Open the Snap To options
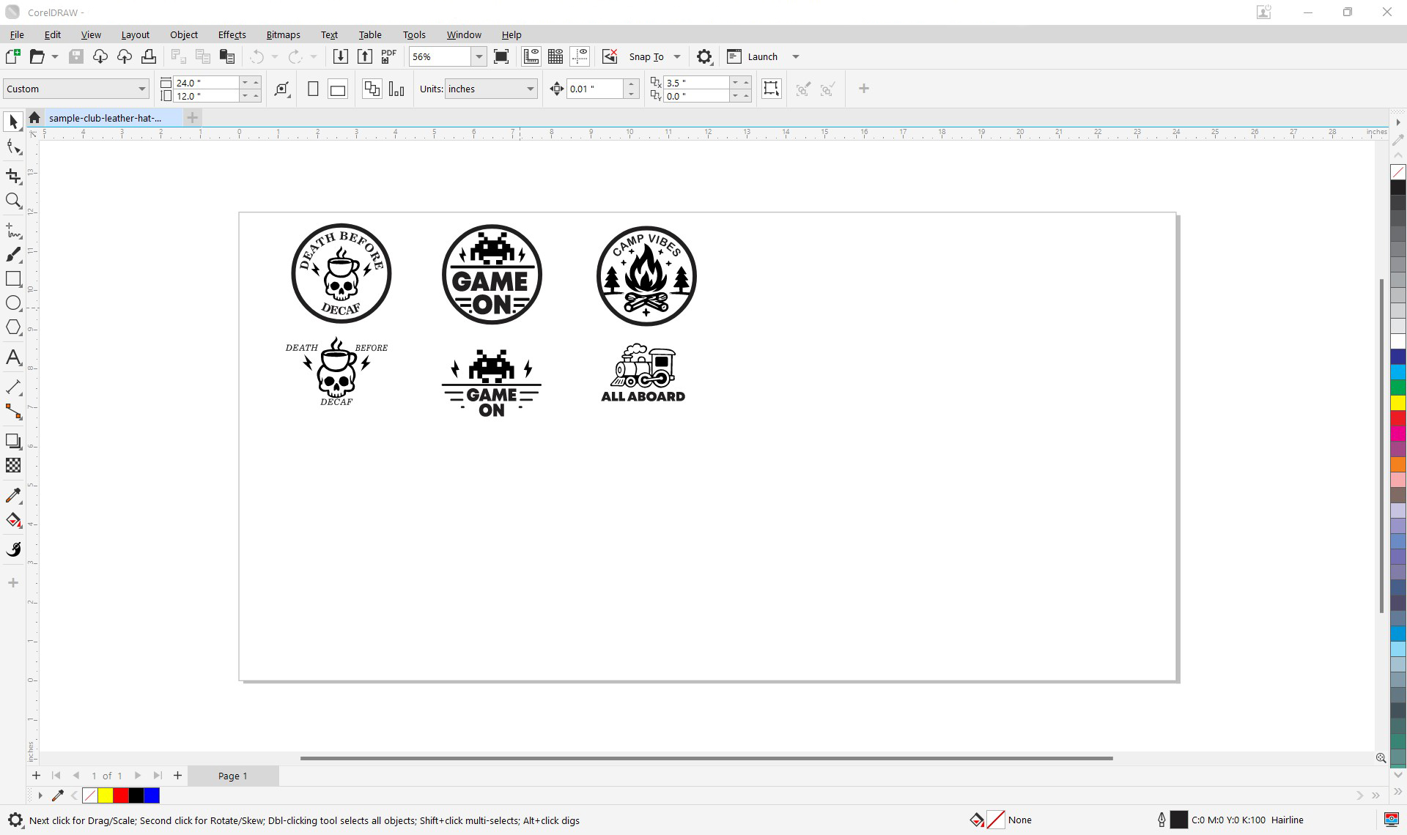This screenshot has height=835, width=1407. (654, 56)
